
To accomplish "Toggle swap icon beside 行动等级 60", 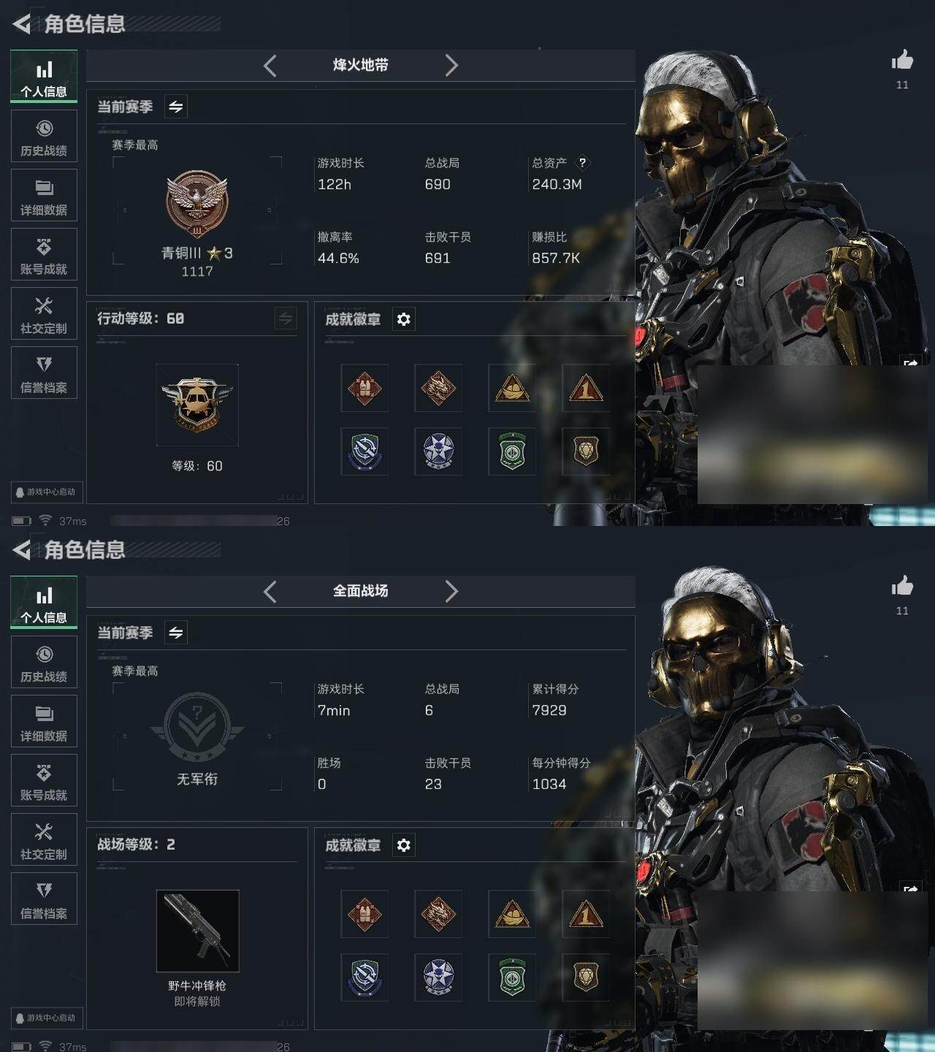I will click(286, 319).
